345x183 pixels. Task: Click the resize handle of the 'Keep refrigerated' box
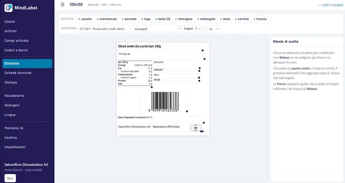click(204, 123)
